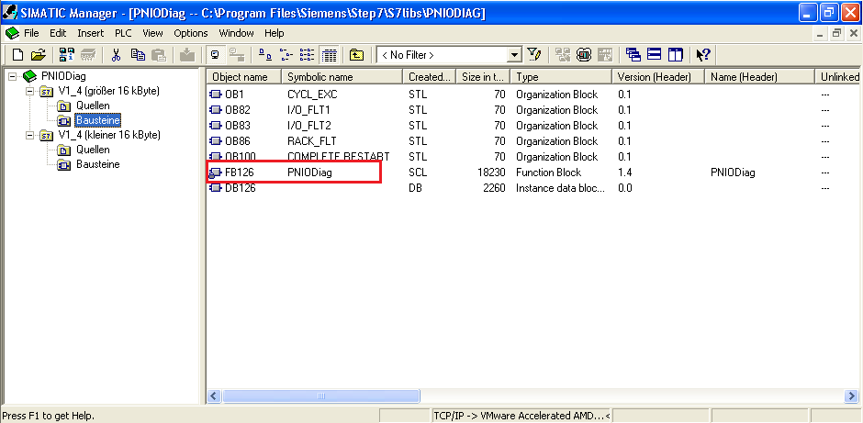
Task: Copy selected block via Copy icon
Action: [x=138, y=54]
